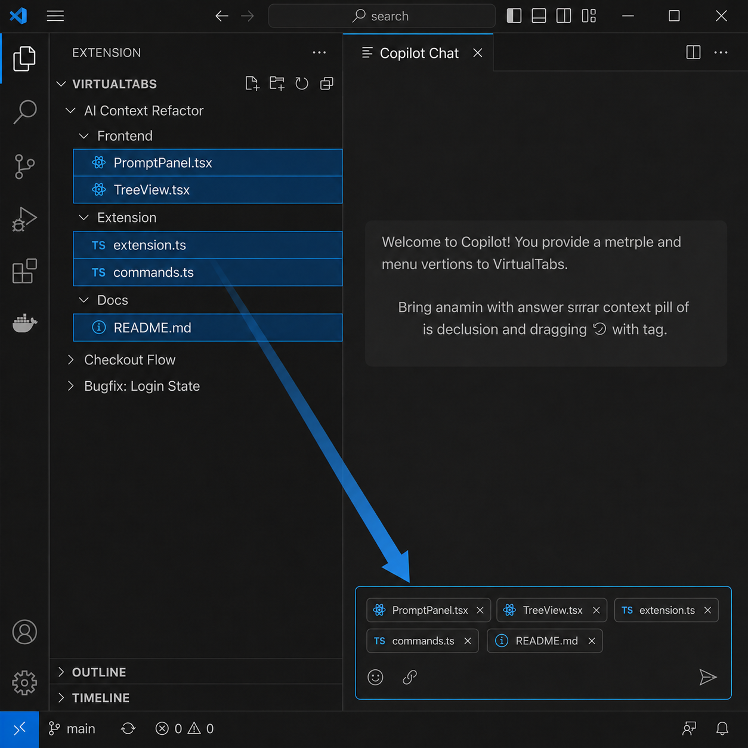This screenshot has width=748, height=748.
Task: Click the Welcome to Copilot message text
Action: click(531, 253)
